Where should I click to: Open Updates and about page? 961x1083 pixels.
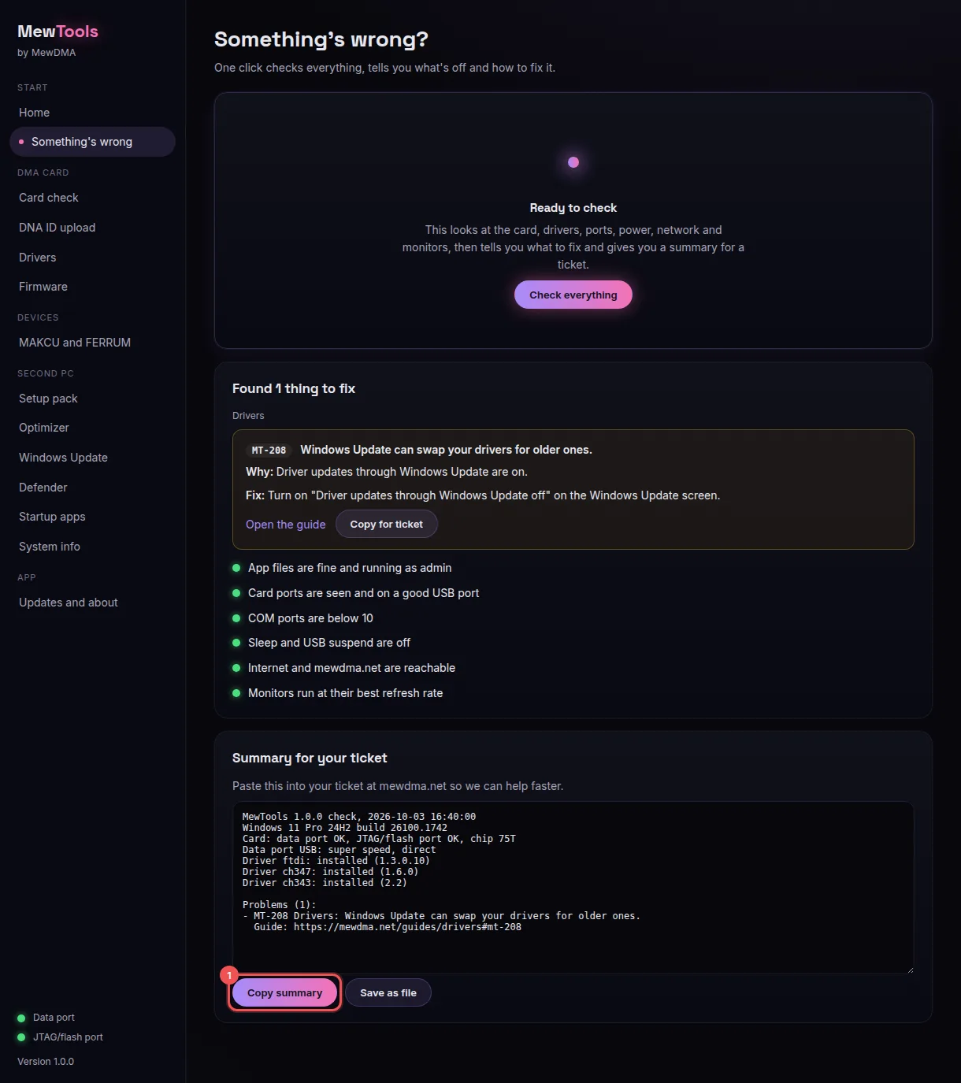[x=92, y=603]
